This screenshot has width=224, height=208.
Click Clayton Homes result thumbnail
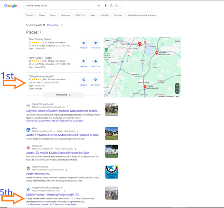[112, 109]
